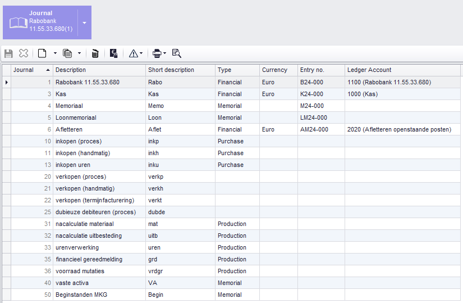Click the Entry no. column header
Screen dimensions: 463x303
tap(321, 70)
